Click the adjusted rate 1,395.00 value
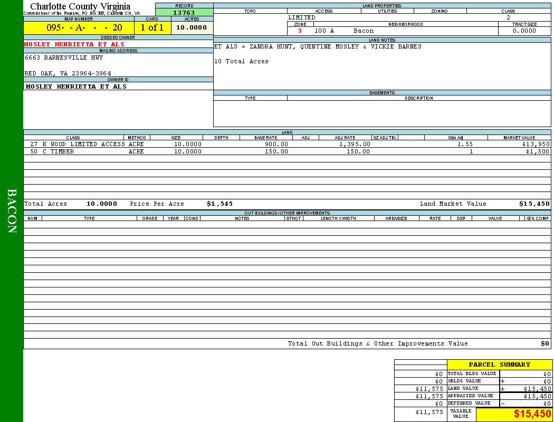This screenshot has height=422, width=554. click(354, 144)
